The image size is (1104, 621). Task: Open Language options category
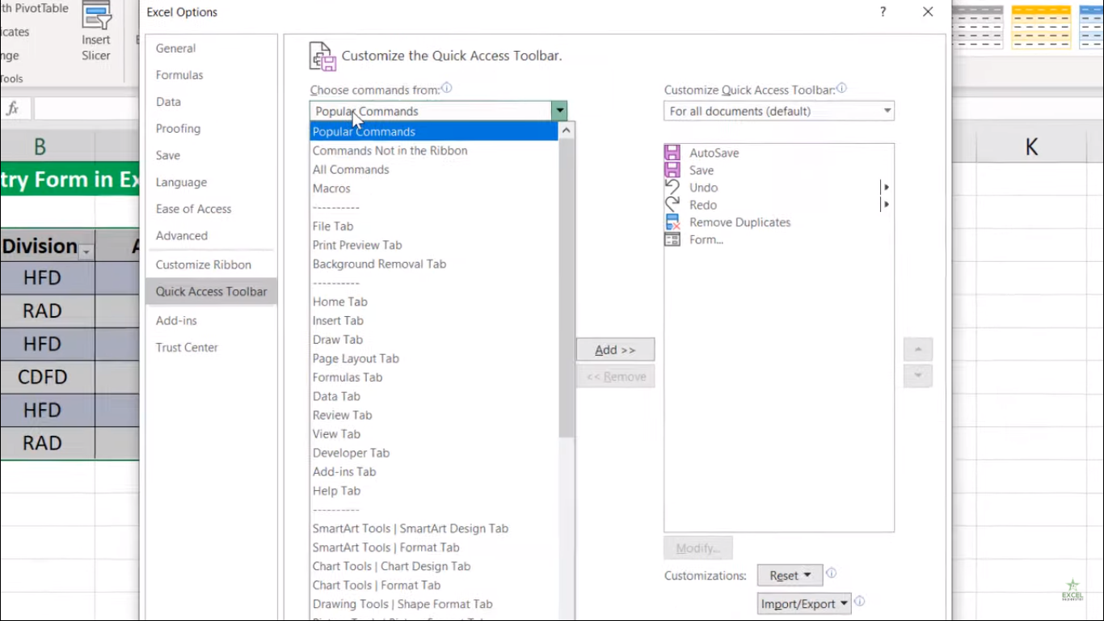[211, 182]
